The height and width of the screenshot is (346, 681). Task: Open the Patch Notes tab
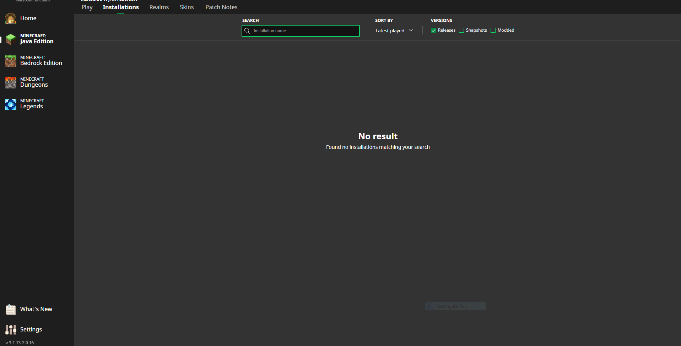coord(221,7)
